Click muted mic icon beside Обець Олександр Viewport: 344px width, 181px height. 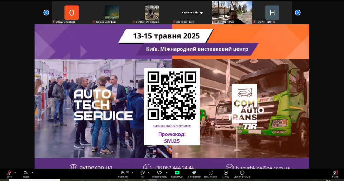pos(54,22)
